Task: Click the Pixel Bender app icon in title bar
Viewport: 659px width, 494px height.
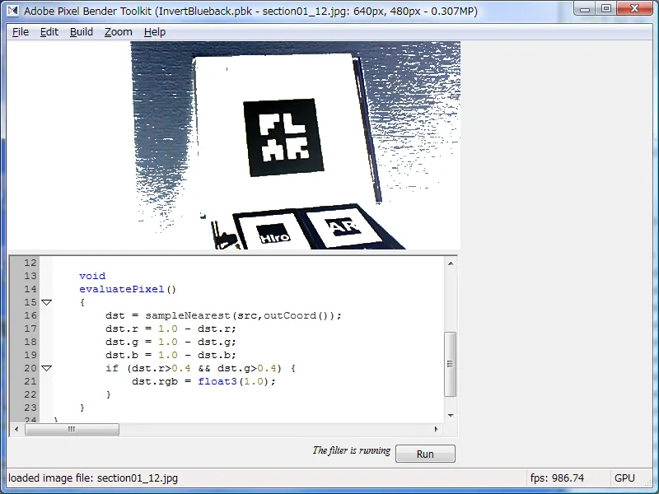Action: coord(13,11)
